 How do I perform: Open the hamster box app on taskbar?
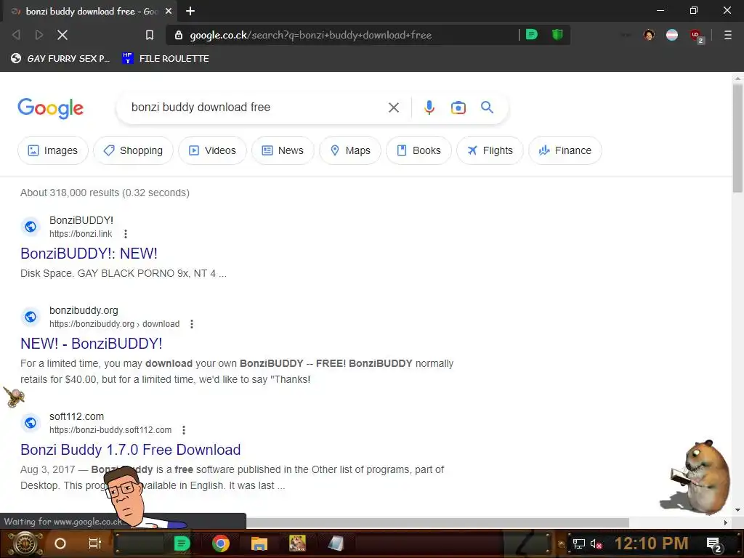pos(297,543)
